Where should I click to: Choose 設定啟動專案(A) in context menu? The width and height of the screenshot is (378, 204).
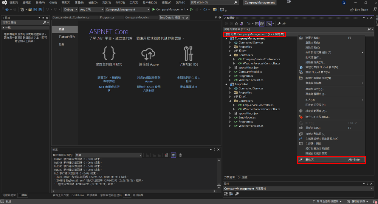pos(331,111)
